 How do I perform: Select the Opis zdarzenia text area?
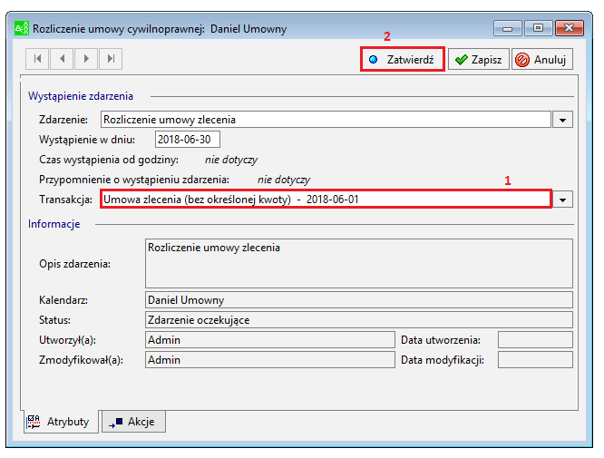[359, 264]
